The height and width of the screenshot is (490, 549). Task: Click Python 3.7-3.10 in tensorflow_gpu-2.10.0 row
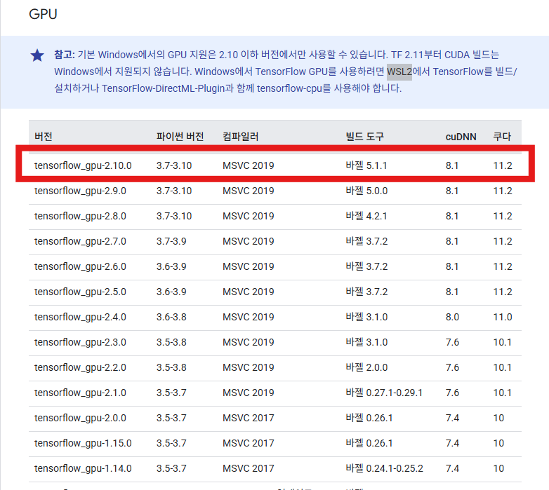(x=174, y=165)
